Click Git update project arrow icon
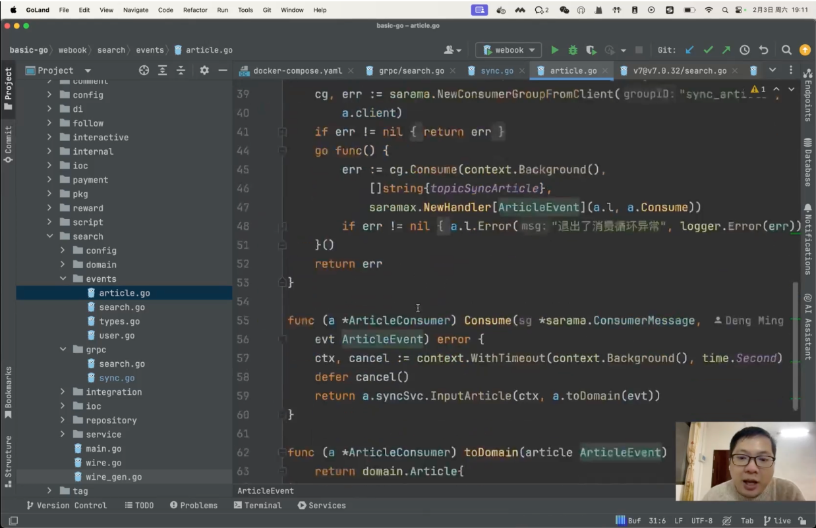Viewport: 816px width, 528px height. 689,50
